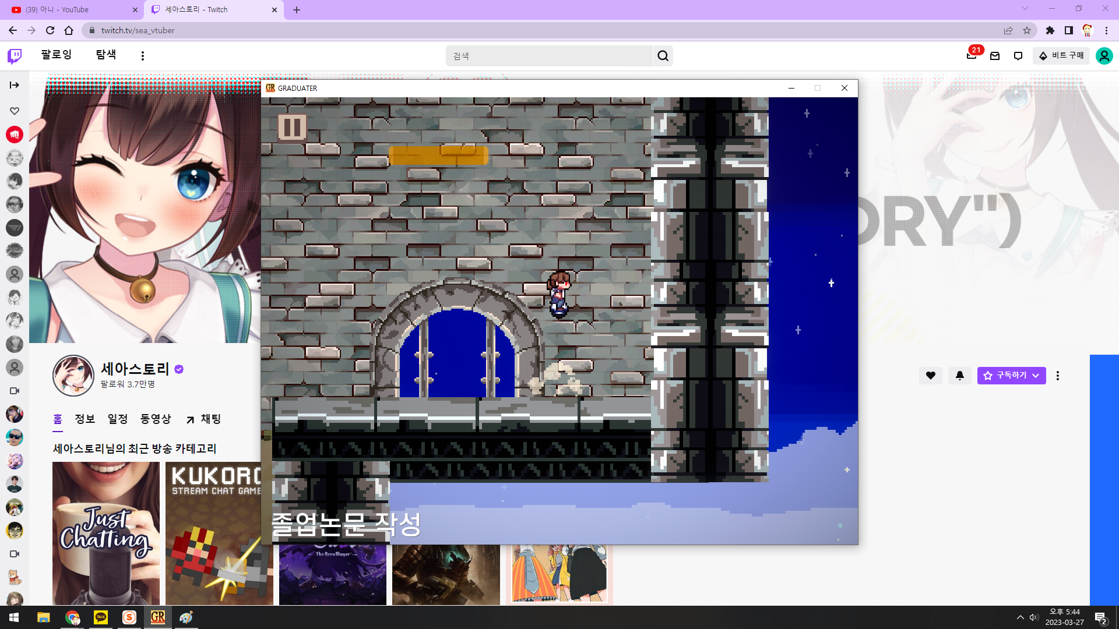
Task: Open the orange S app in taskbar
Action: 129,617
